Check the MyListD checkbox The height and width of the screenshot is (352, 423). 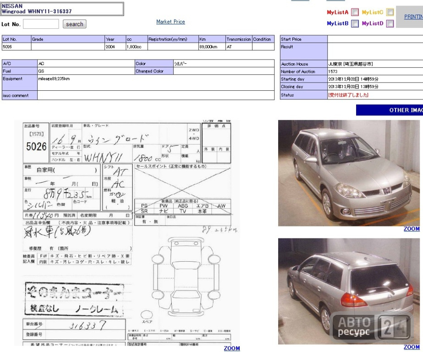(390, 23)
